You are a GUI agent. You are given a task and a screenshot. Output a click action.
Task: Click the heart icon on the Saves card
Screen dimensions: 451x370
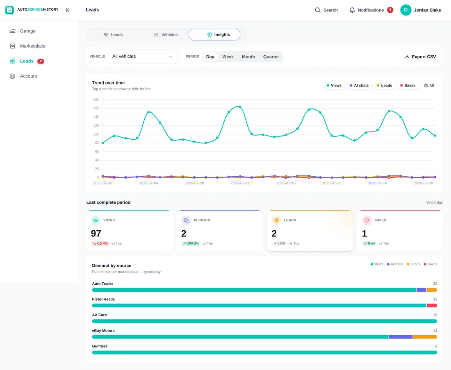[x=367, y=220]
